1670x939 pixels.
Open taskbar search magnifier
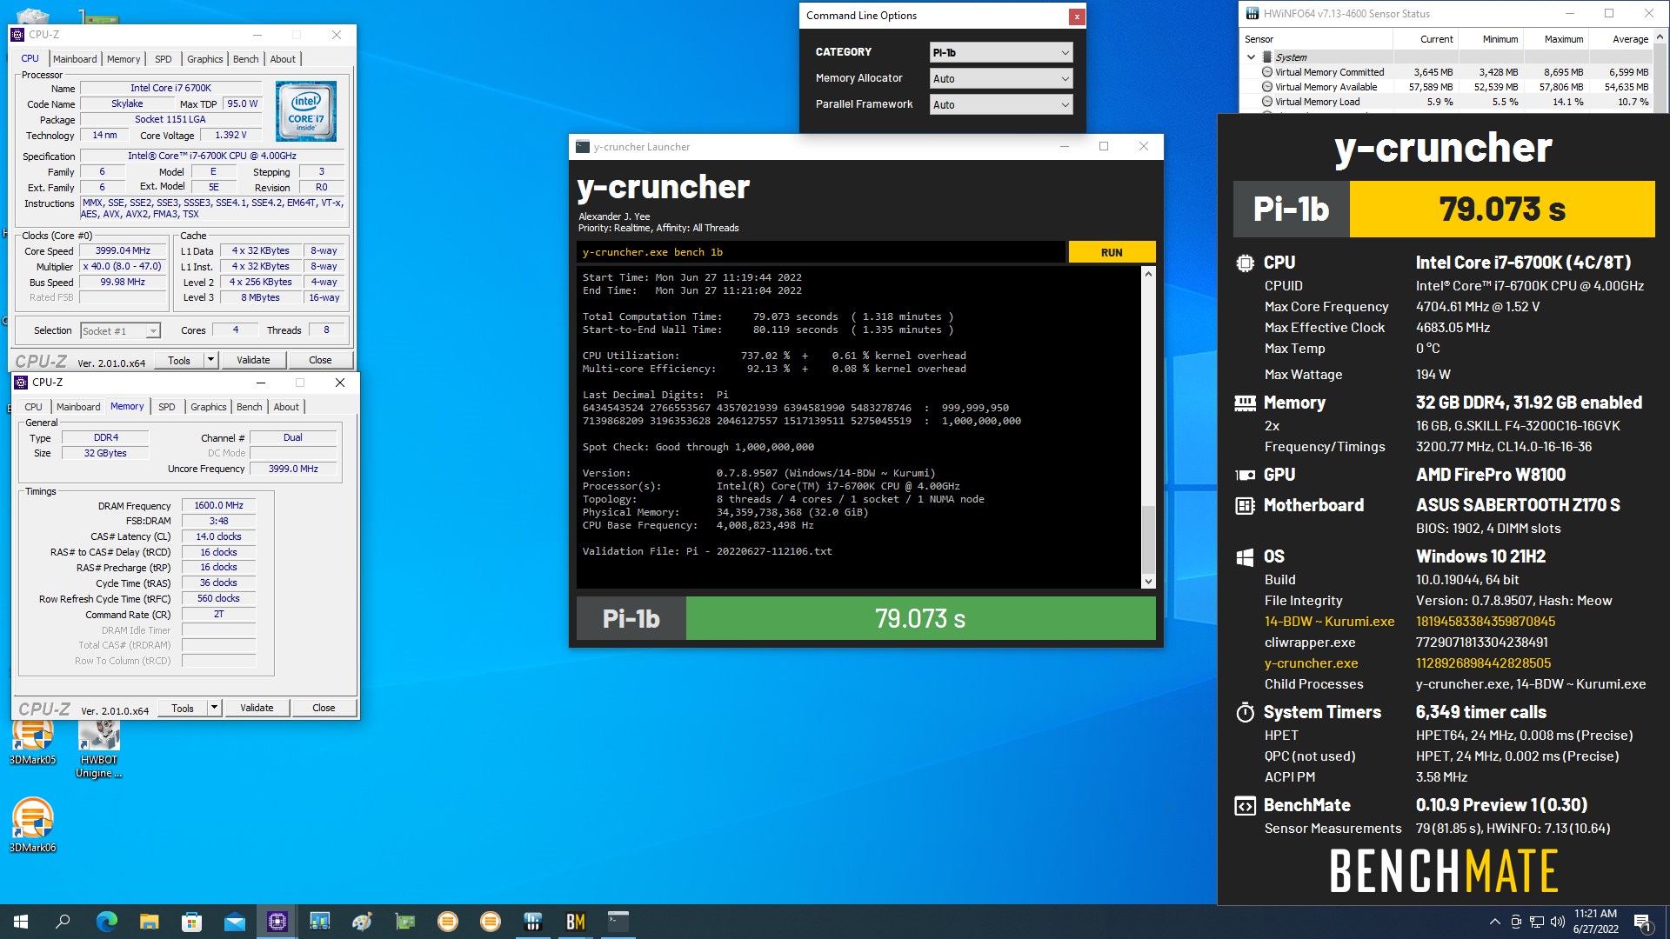click(x=63, y=922)
